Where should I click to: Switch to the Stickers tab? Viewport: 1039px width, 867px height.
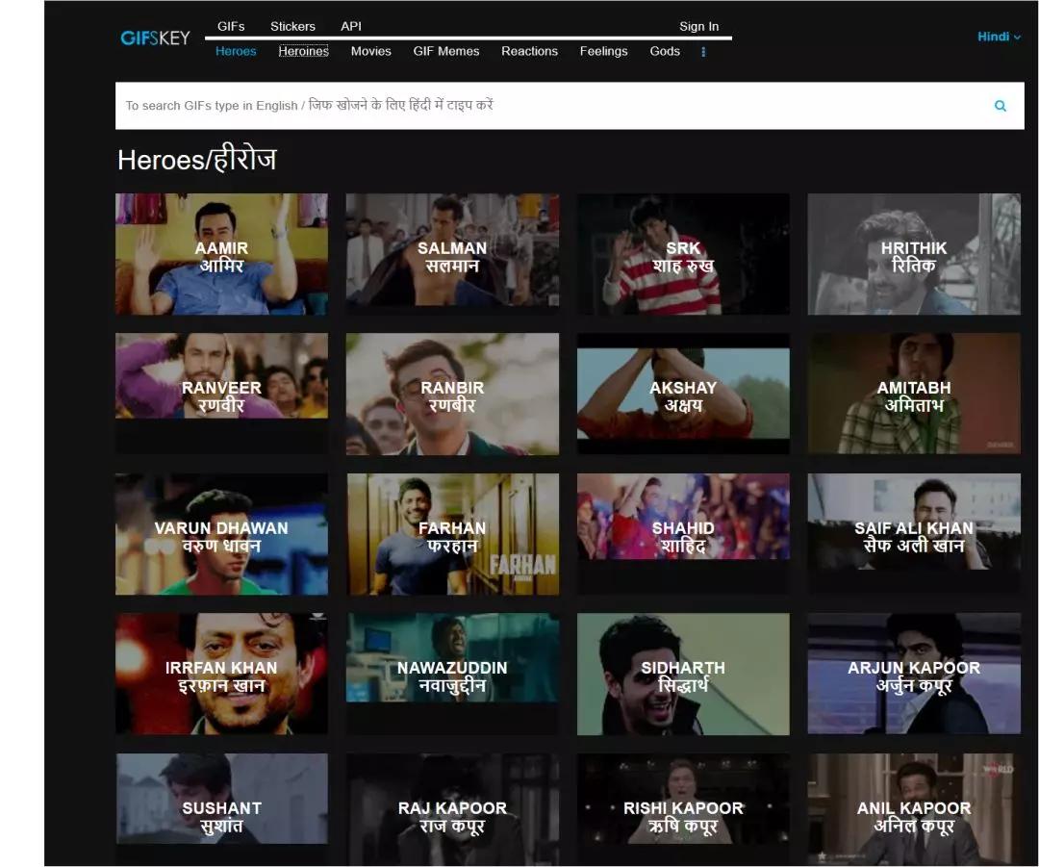tap(292, 27)
